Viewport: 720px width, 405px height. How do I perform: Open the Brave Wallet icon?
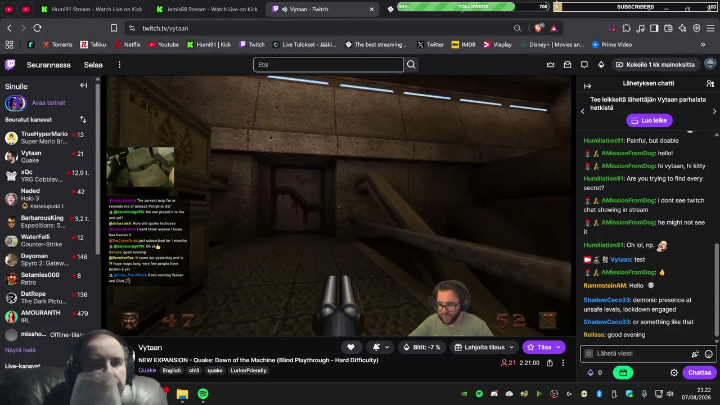click(668, 28)
